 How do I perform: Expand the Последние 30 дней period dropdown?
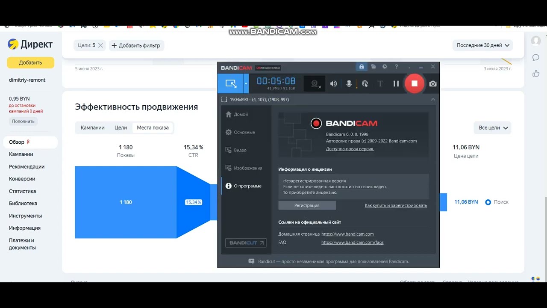pyautogui.click(x=482, y=45)
